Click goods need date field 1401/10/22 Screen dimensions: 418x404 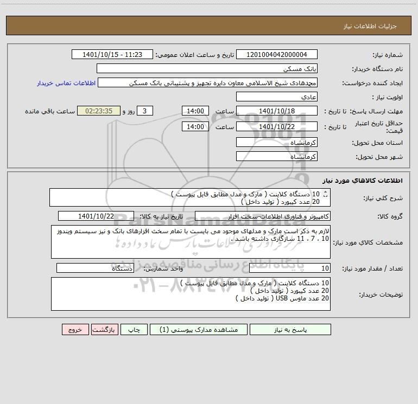pyautogui.click(x=96, y=216)
